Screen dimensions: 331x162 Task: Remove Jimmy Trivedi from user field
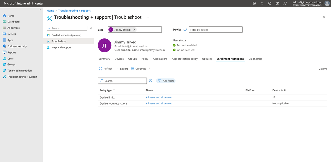click(x=134, y=30)
